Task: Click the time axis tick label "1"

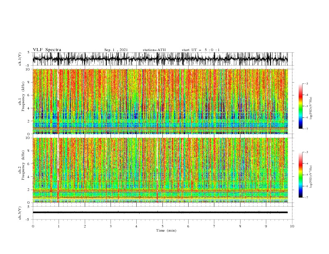Action: 59,226
